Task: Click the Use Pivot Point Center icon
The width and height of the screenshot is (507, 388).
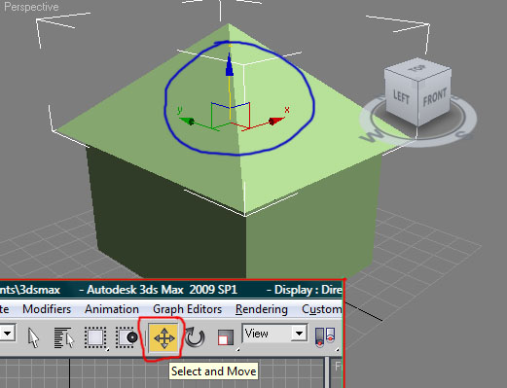Action: pos(325,337)
